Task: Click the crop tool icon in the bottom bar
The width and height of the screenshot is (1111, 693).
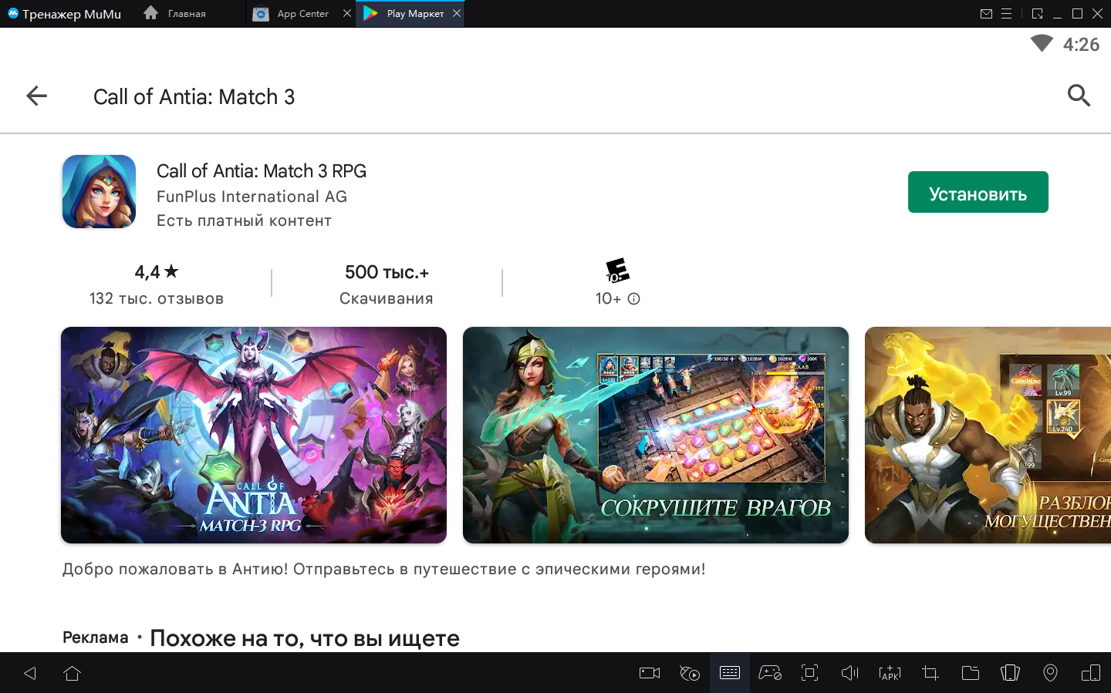Action: (930, 673)
